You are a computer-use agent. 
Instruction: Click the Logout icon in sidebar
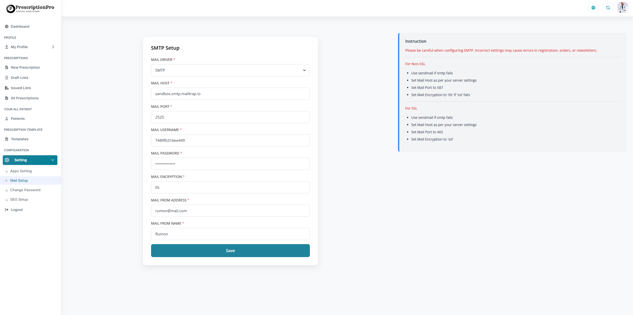[x=6, y=210]
